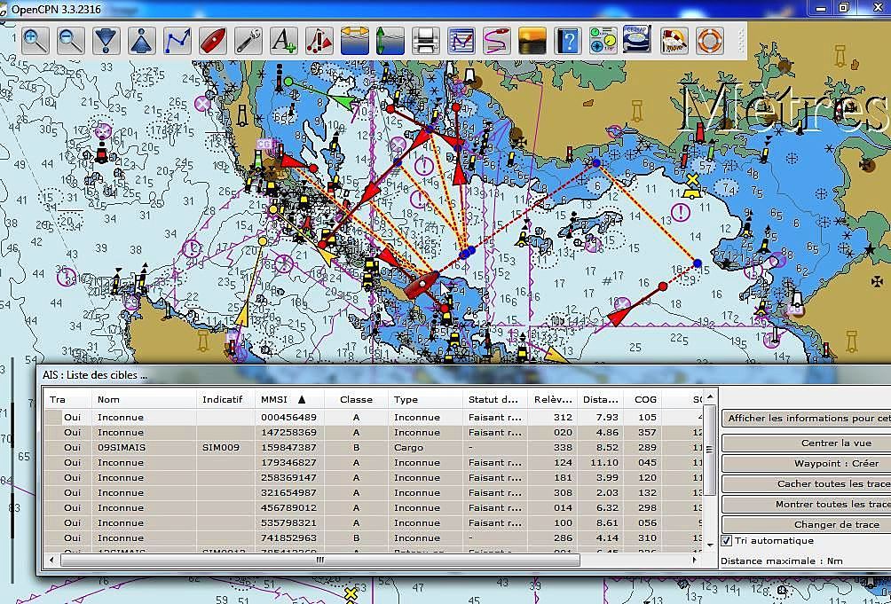Open options with the wrench toolbar icon

tap(248, 41)
